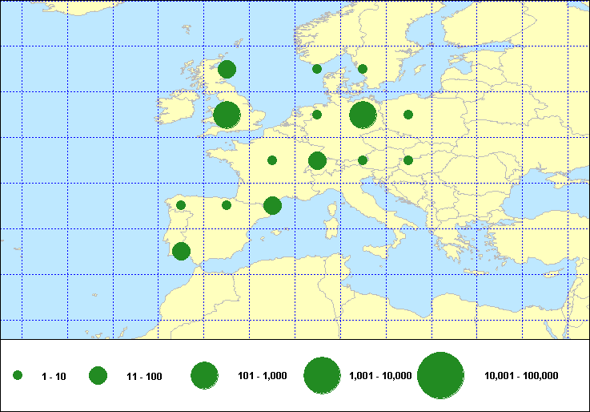The image size is (590, 412).
Task: Click the "1,001 - 10,000" legend label
Action: 380,376
